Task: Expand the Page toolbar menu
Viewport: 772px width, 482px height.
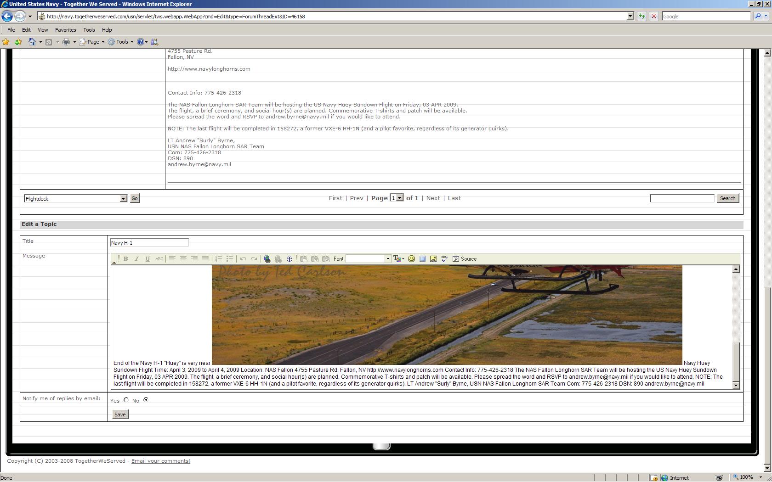Action: (92, 42)
